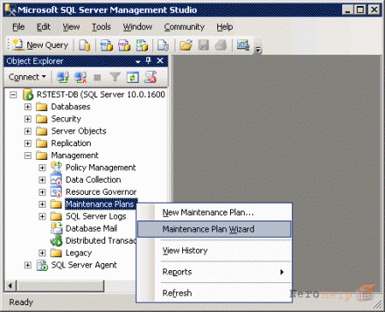Select the SQL Server Agent tree item
The width and height of the screenshot is (385, 312).
point(84,265)
